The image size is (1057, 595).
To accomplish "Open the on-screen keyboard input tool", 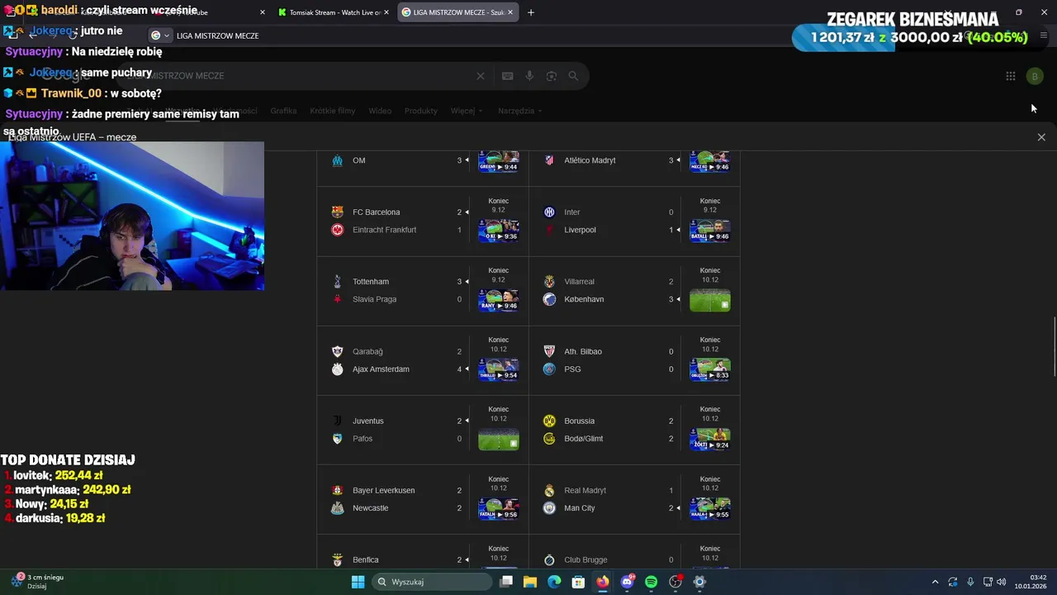I will [x=508, y=76].
